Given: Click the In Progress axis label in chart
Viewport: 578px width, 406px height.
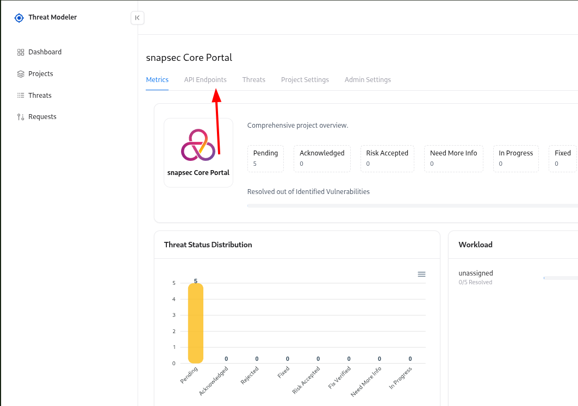Looking at the screenshot, I should [x=400, y=378].
